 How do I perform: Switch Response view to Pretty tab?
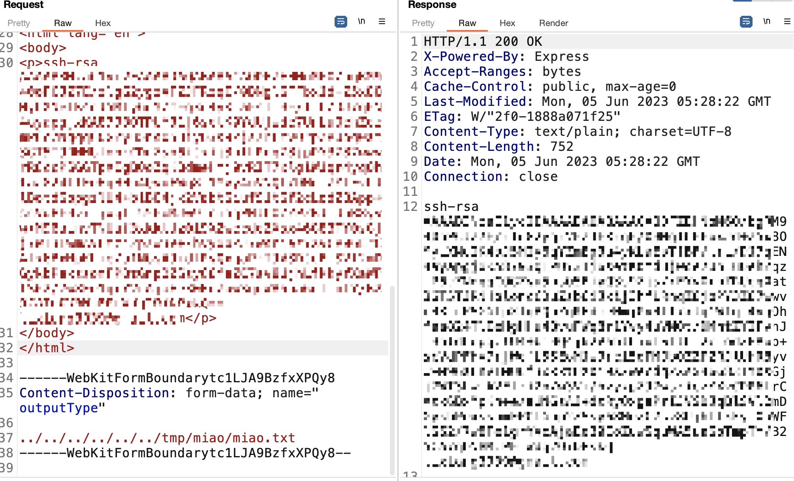tap(423, 23)
